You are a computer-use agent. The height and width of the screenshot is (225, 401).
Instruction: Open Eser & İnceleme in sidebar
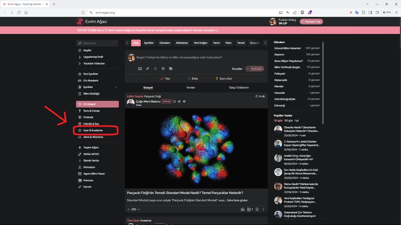point(93,130)
